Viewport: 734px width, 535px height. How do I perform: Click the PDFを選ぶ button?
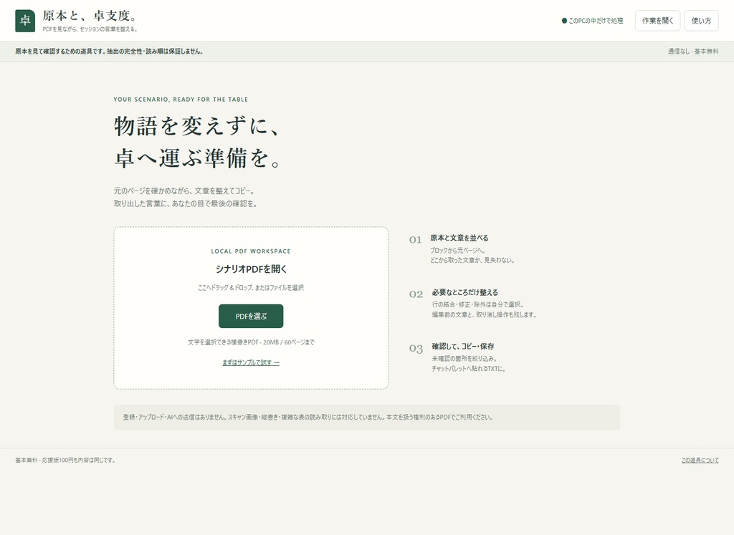click(250, 316)
